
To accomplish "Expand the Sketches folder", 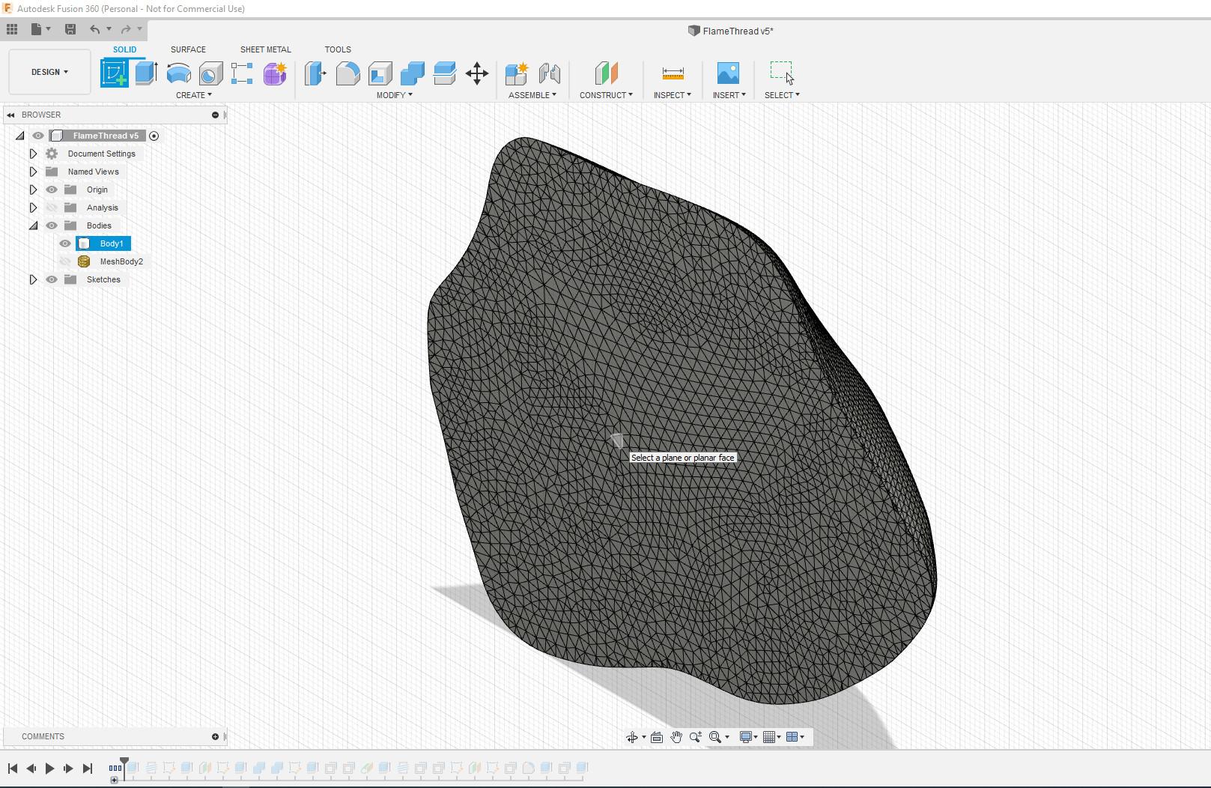I will coord(33,279).
